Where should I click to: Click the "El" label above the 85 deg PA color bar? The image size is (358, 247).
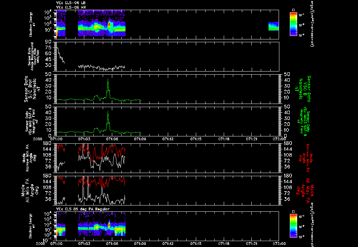tap(293, 212)
